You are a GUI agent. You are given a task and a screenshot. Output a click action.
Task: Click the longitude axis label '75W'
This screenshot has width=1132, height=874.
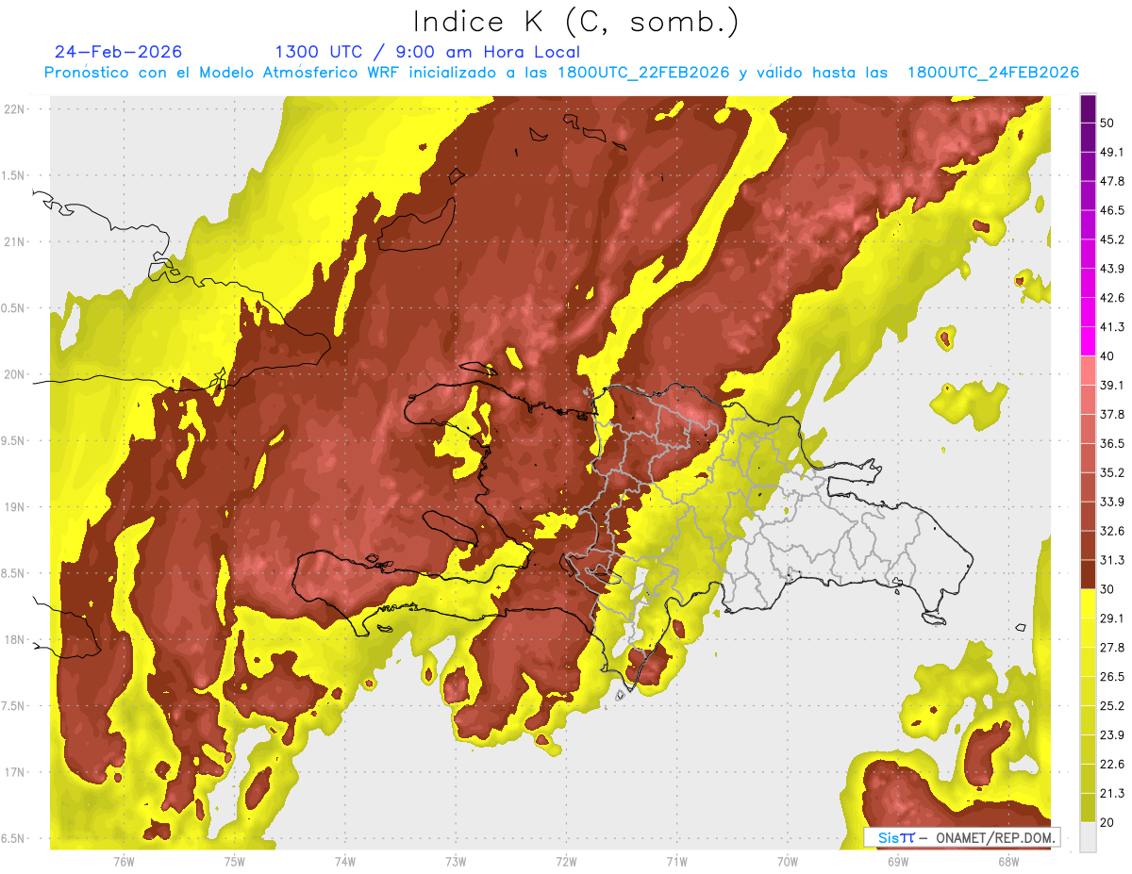click(x=235, y=862)
